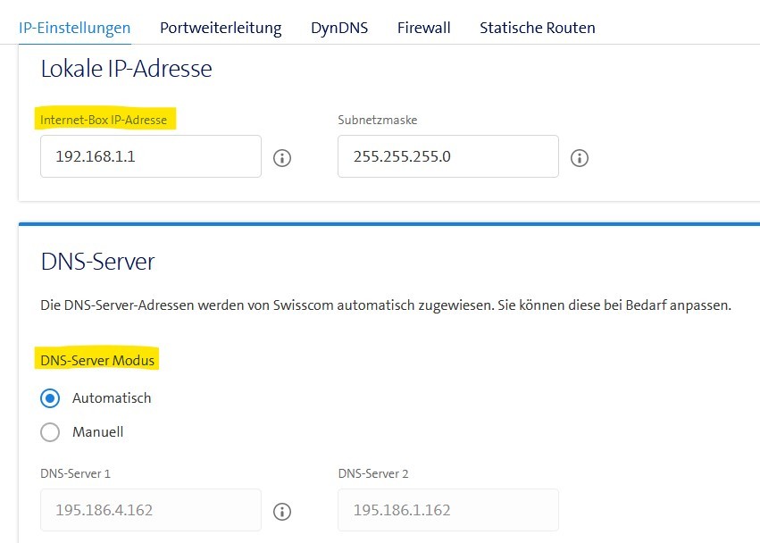Image resolution: width=760 pixels, height=543 pixels.
Task: Click DNS-Server 2 field with 195.186.1.162
Action: pyautogui.click(x=447, y=510)
